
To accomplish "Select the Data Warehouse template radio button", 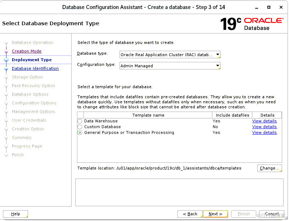I will pyautogui.click(x=80, y=121).
